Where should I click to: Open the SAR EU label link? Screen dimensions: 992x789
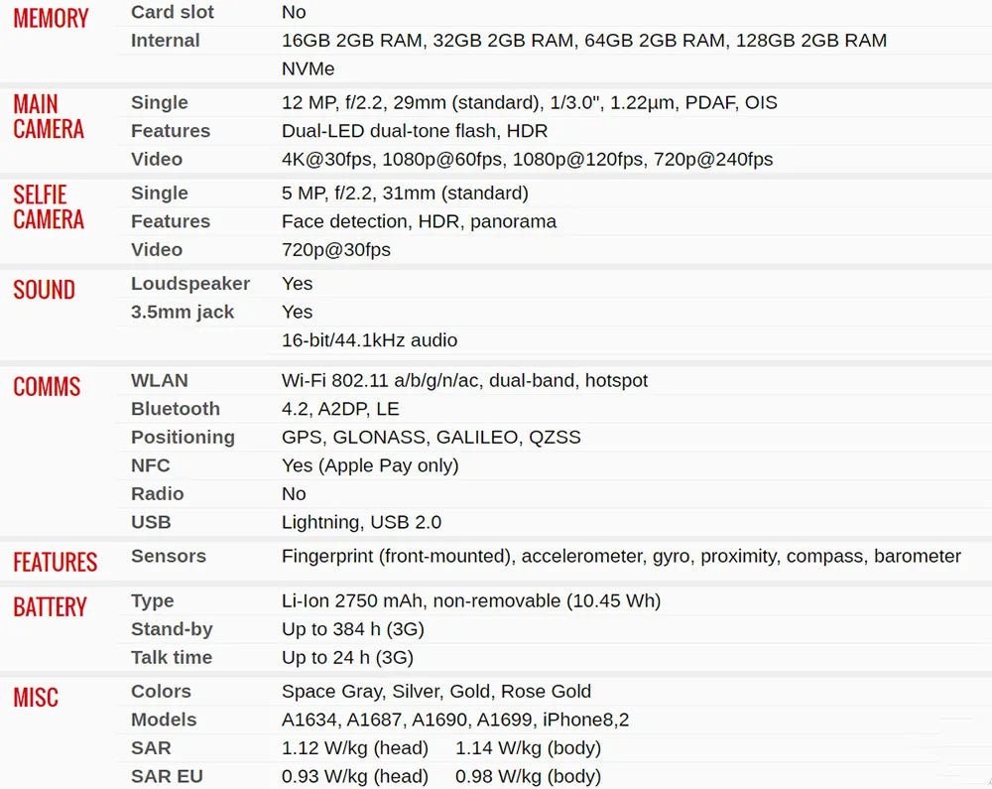167,776
